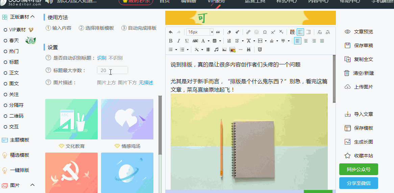This screenshot has height=193, width=394.
Task: Insert music using the note icon
Action: pyautogui.click(x=216, y=50)
